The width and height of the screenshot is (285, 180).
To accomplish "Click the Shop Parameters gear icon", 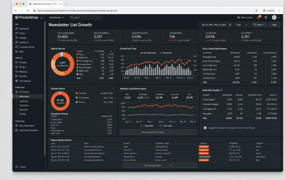I will point(16,126).
